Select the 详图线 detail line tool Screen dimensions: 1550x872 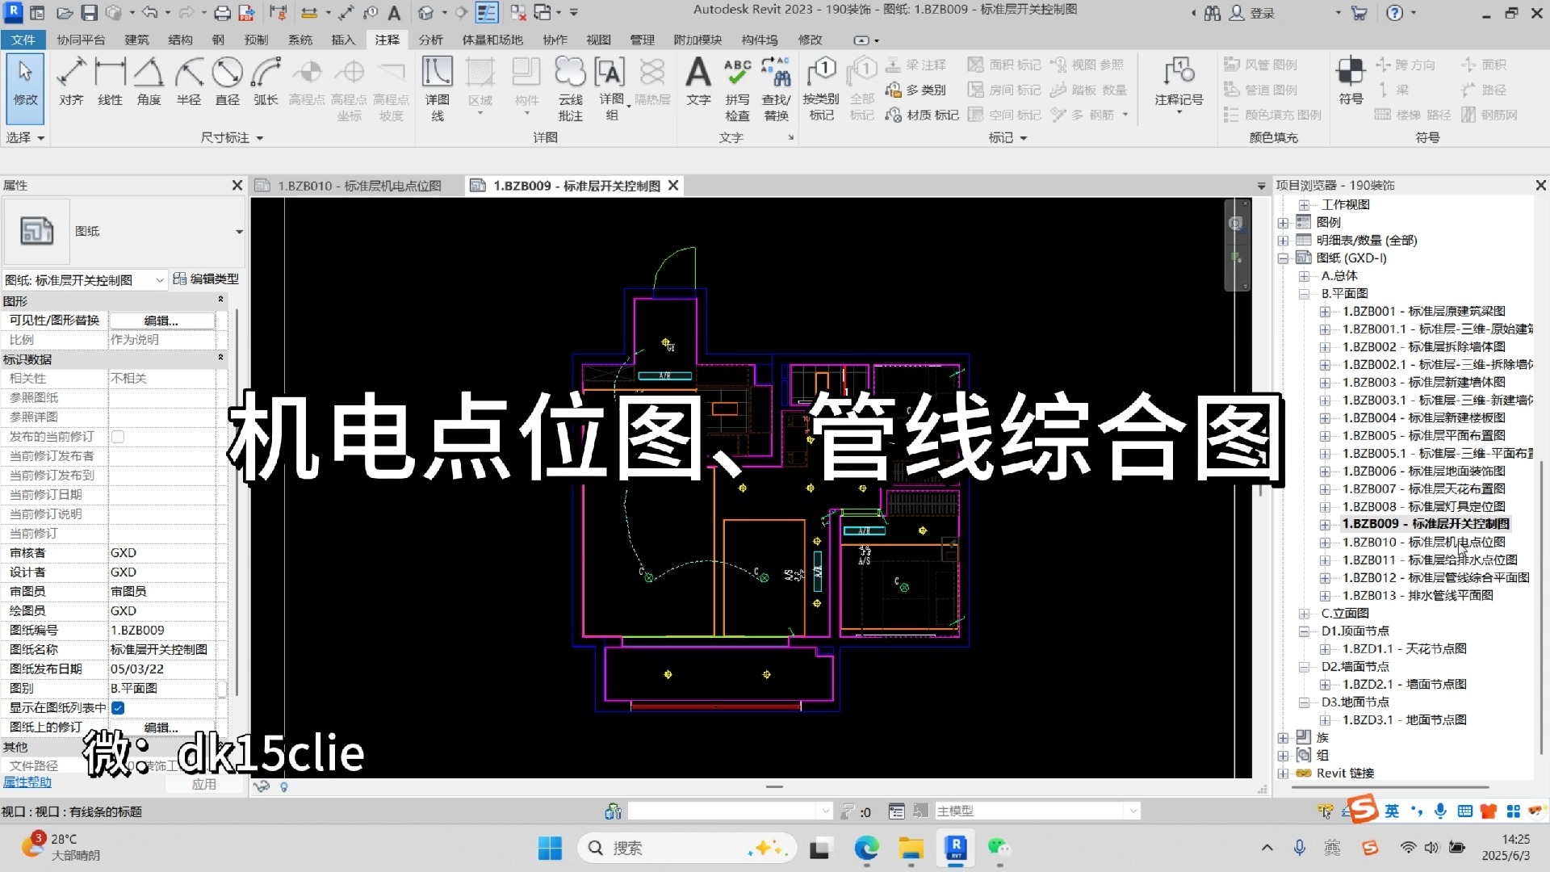click(437, 87)
